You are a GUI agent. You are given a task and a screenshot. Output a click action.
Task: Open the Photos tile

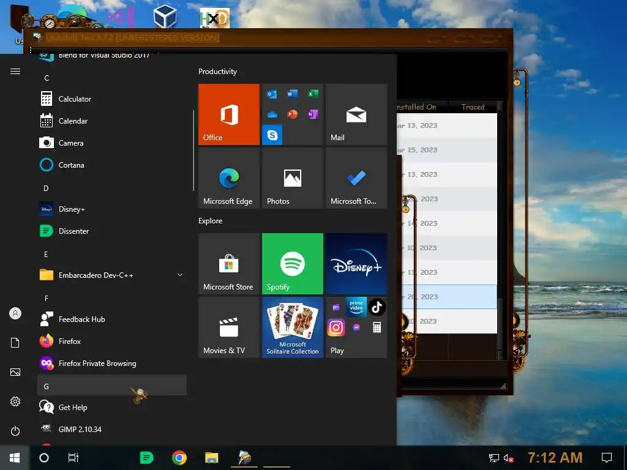pyautogui.click(x=292, y=178)
